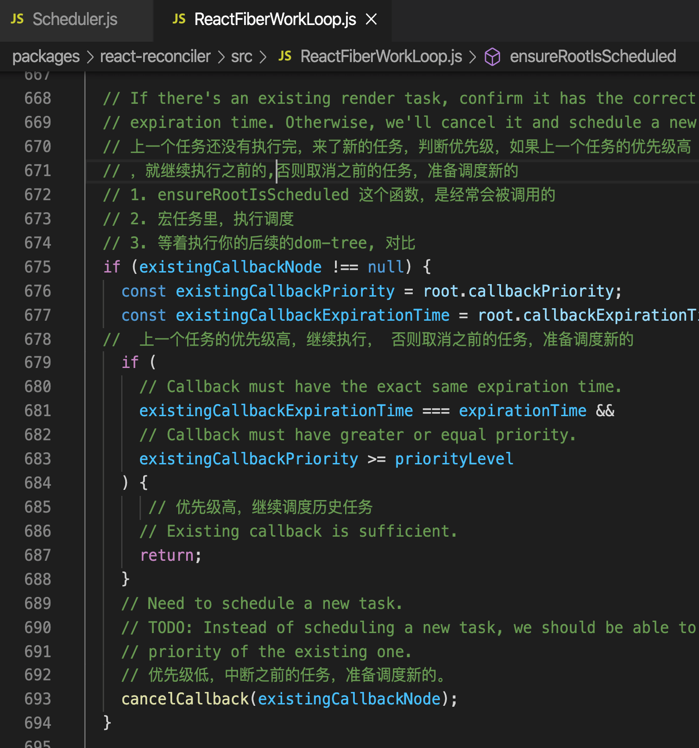The width and height of the screenshot is (699, 748).
Task: Click existingCallbackExpirationTime on line 681
Action: [x=276, y=411]
